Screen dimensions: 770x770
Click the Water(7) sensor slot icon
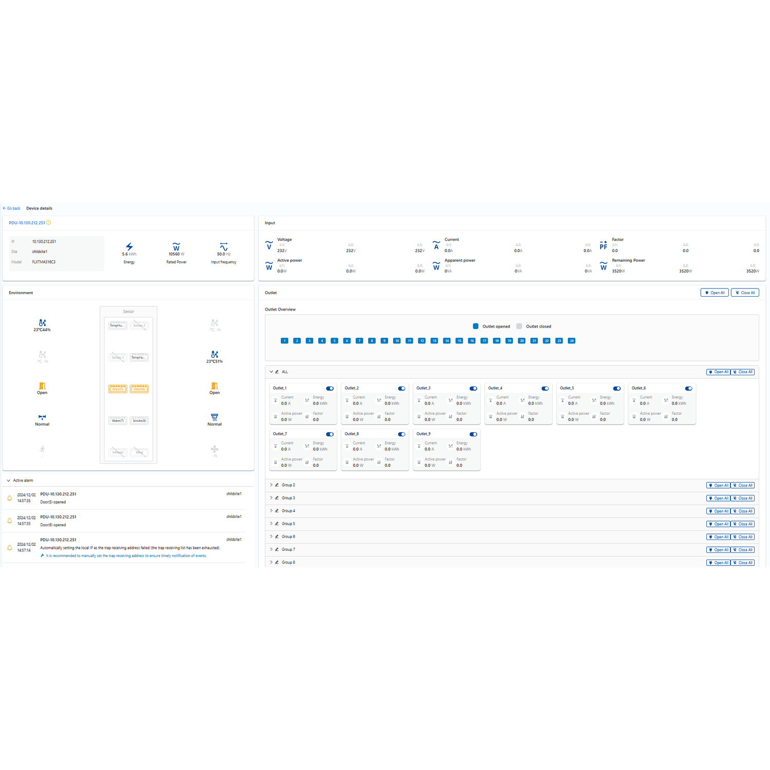click(118, 420)
